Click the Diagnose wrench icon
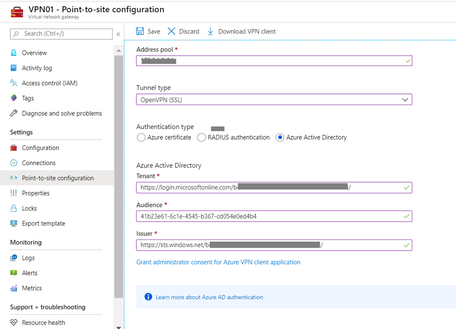The image size is (456, 329). click(x=14, y=113)
